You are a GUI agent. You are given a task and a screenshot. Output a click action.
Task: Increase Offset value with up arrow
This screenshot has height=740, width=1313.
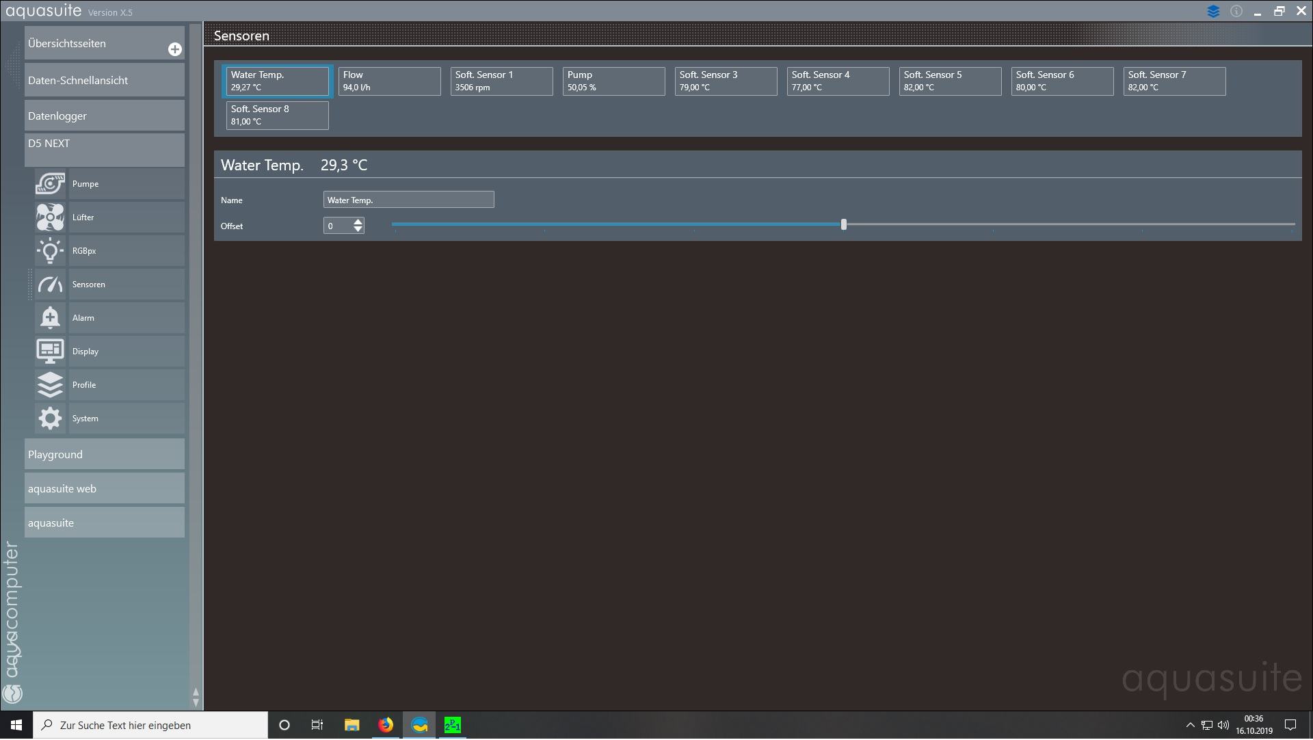[x=358, y=222]
